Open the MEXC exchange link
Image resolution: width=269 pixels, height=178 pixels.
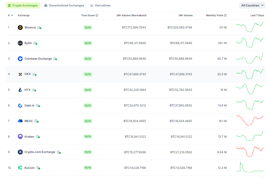tap(29, 121)
